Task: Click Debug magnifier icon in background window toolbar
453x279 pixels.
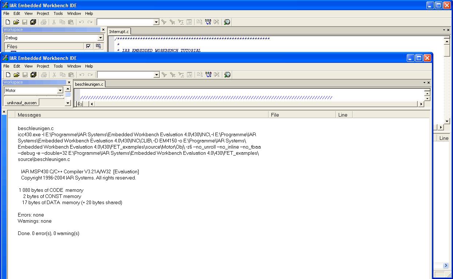Action: pos(227,22)
